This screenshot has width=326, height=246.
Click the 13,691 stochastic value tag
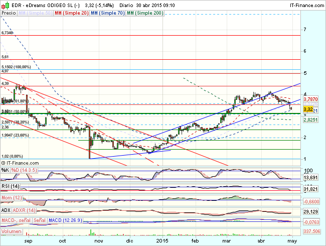[x=310, y=178]
